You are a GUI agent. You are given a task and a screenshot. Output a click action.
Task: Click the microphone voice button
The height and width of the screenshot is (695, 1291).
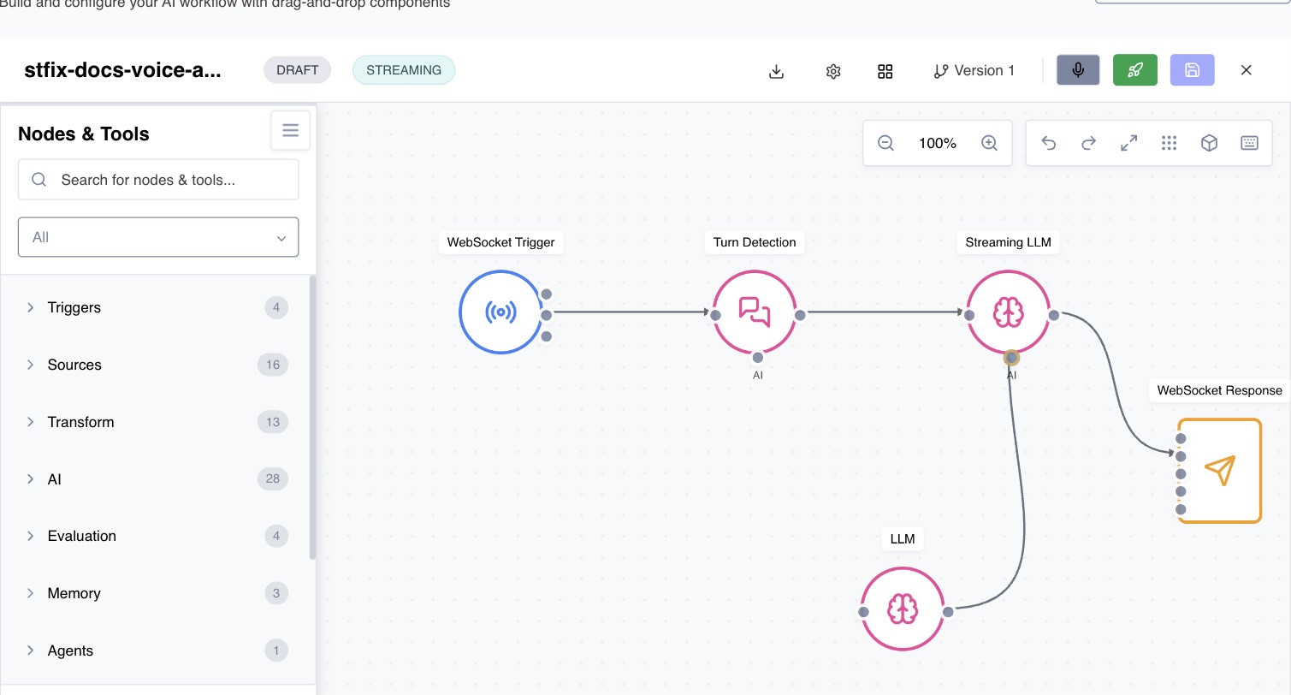pos(1078,70)
